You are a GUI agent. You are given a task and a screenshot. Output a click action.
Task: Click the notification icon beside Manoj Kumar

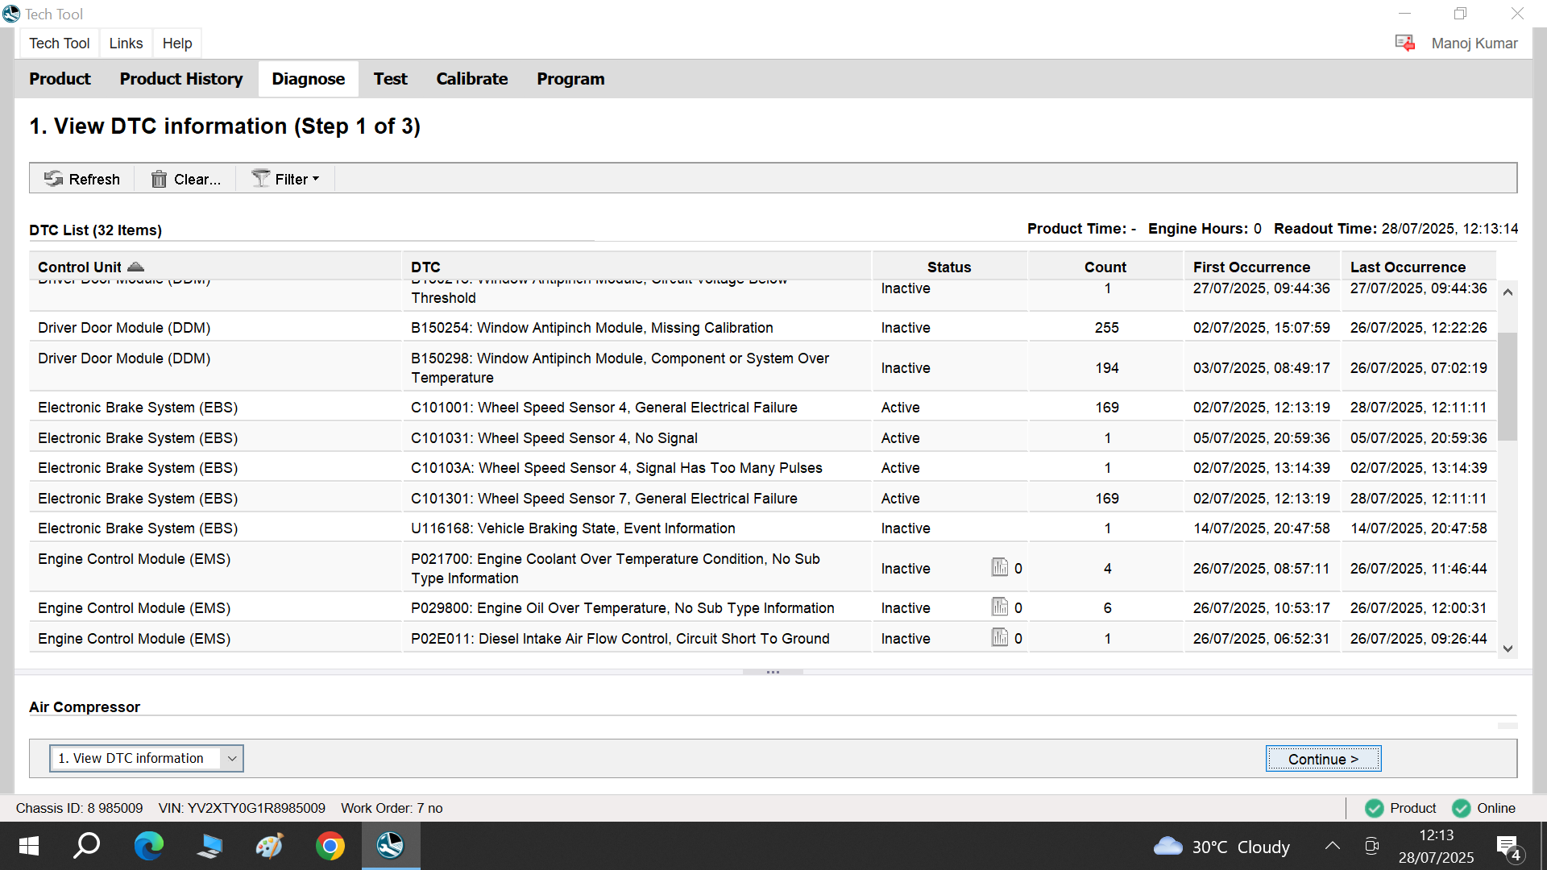1404,43
